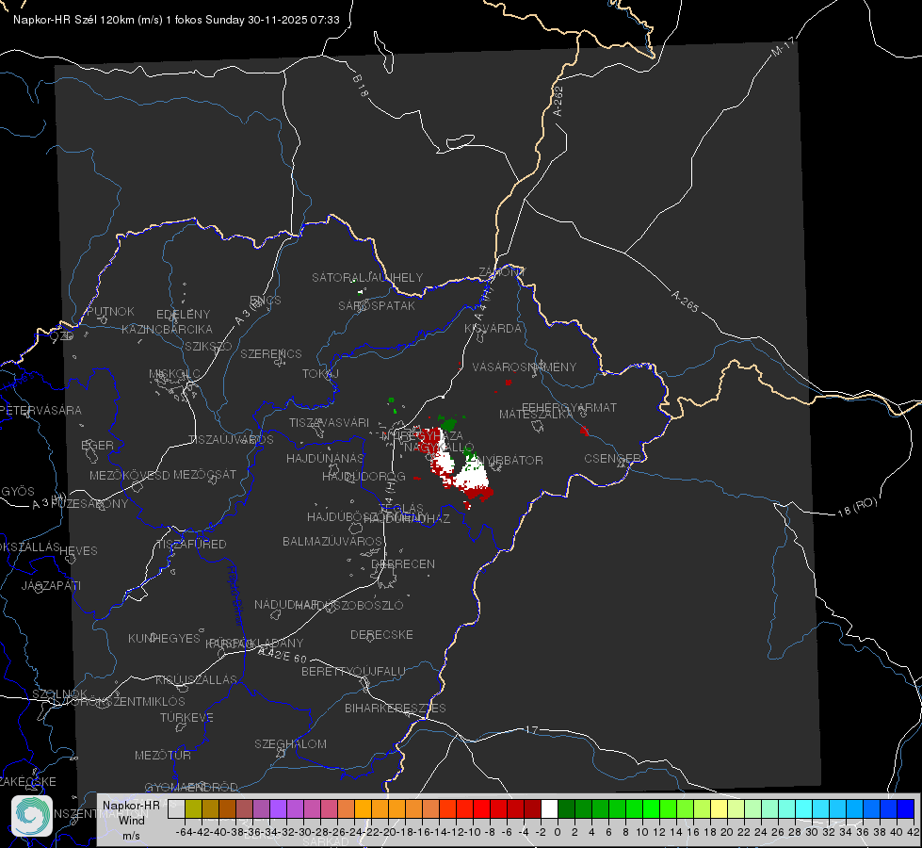The image size is (922, 848).
Task: Click the KISÚJSZÁLLÁS town label
Action: [196, 679]
